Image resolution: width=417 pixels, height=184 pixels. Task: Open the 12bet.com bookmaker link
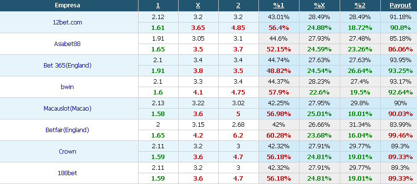(x=67, y=23)
